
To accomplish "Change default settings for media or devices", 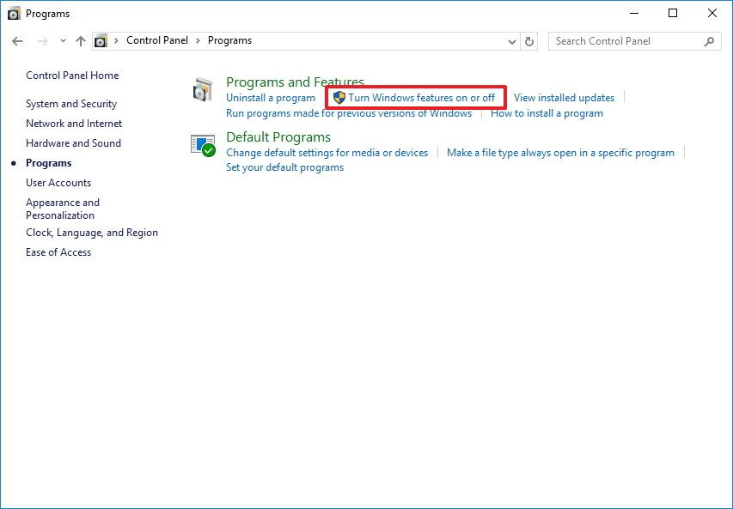I will (327, 153).
